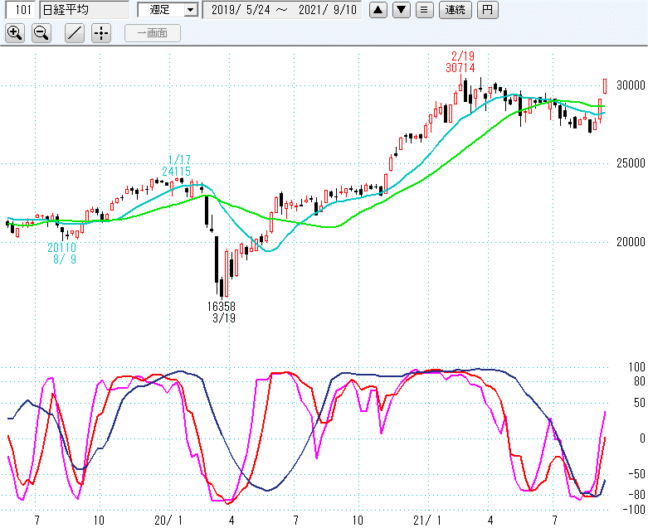Image resolution: width=648 pixels, height=528 pixels.
Task: Activate the crosshair cursor tool
Action: (x=100, y=33)
